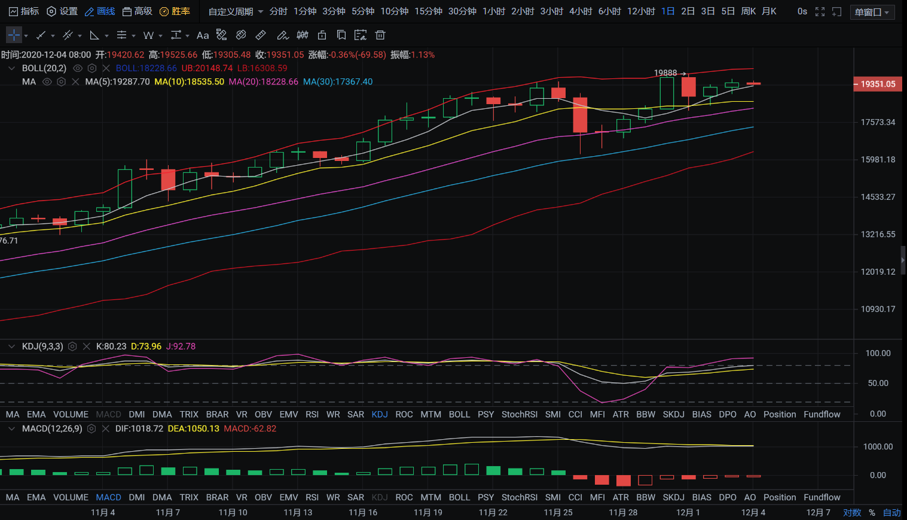Click the Aa text annotation tool
Viewport: 907px width, 520px height.
point(203,35)
